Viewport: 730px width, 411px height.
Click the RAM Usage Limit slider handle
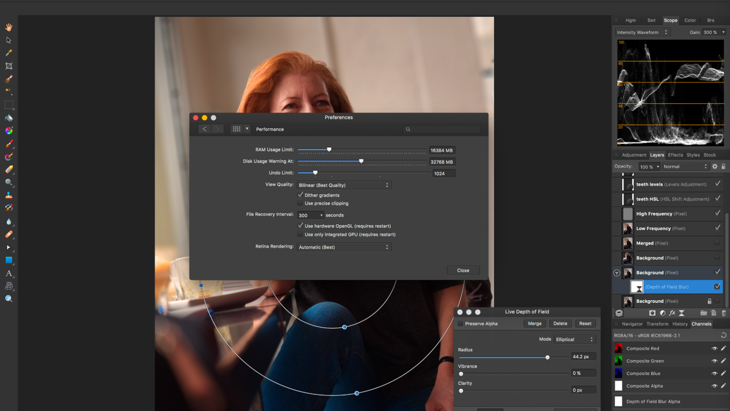coord(329,150)
